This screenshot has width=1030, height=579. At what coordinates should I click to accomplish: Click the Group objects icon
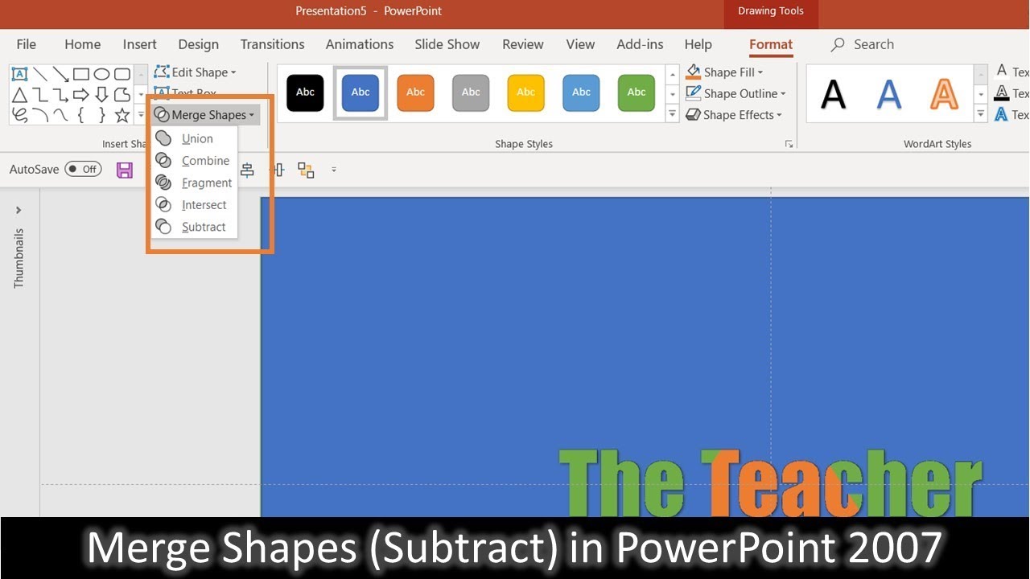point(306,170)
